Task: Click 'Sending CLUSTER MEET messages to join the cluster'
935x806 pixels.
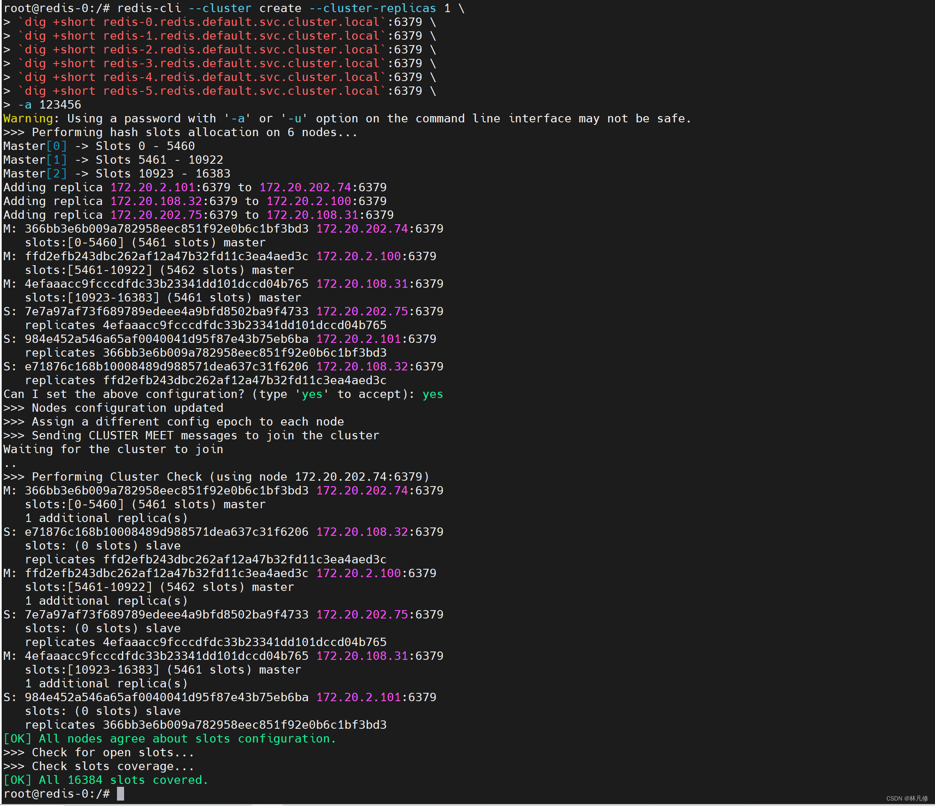Action: (205, 436)
